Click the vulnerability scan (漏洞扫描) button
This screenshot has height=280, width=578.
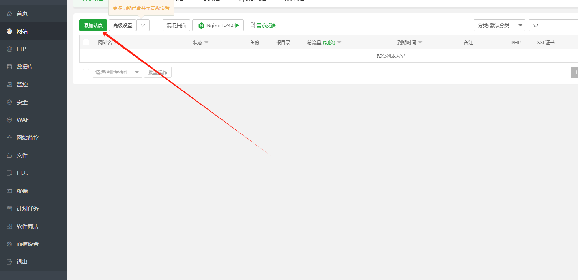point(176,25)
